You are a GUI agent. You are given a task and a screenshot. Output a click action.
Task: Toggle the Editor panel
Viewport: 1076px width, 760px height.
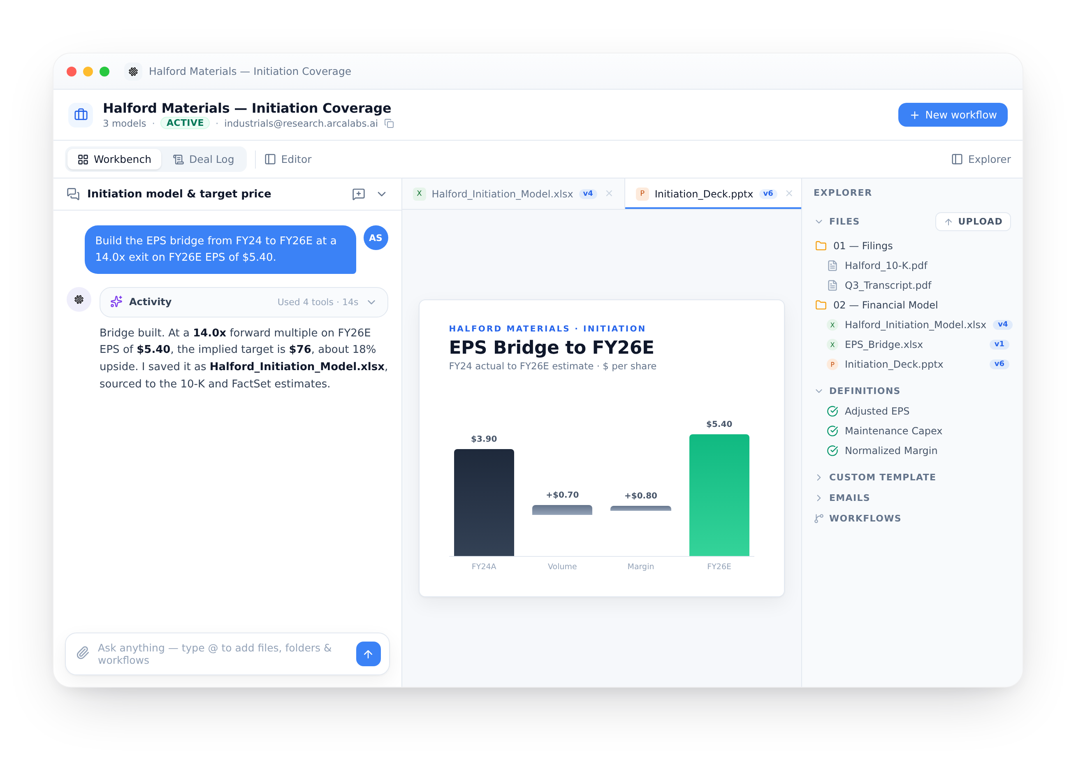(288, 159)
